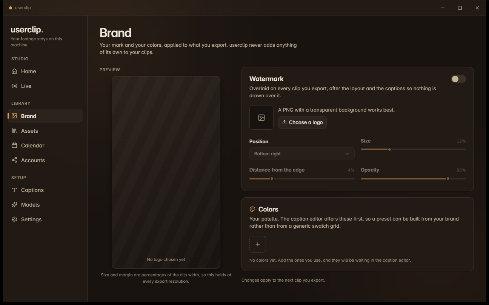The width and height of the screenshot is (489, 305).
Task: Click the Live broadcast icon
Action: (14, 86)
